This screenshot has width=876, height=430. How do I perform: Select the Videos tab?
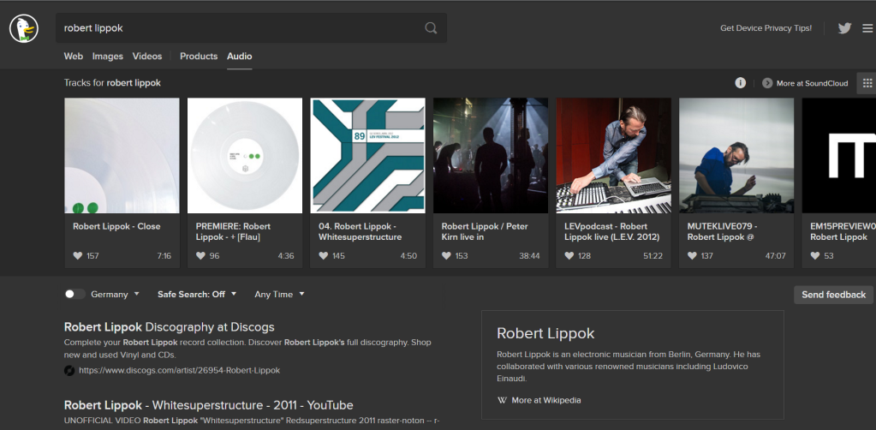[x=147, y=57]
